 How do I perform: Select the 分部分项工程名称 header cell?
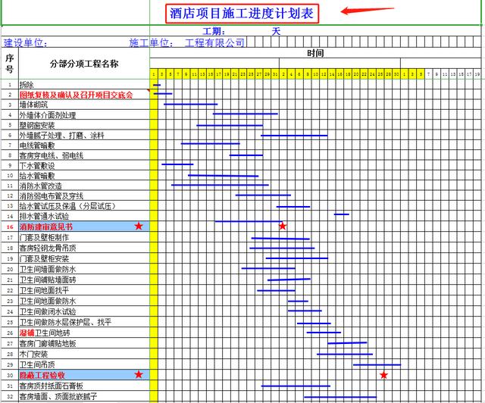(84, 64)
